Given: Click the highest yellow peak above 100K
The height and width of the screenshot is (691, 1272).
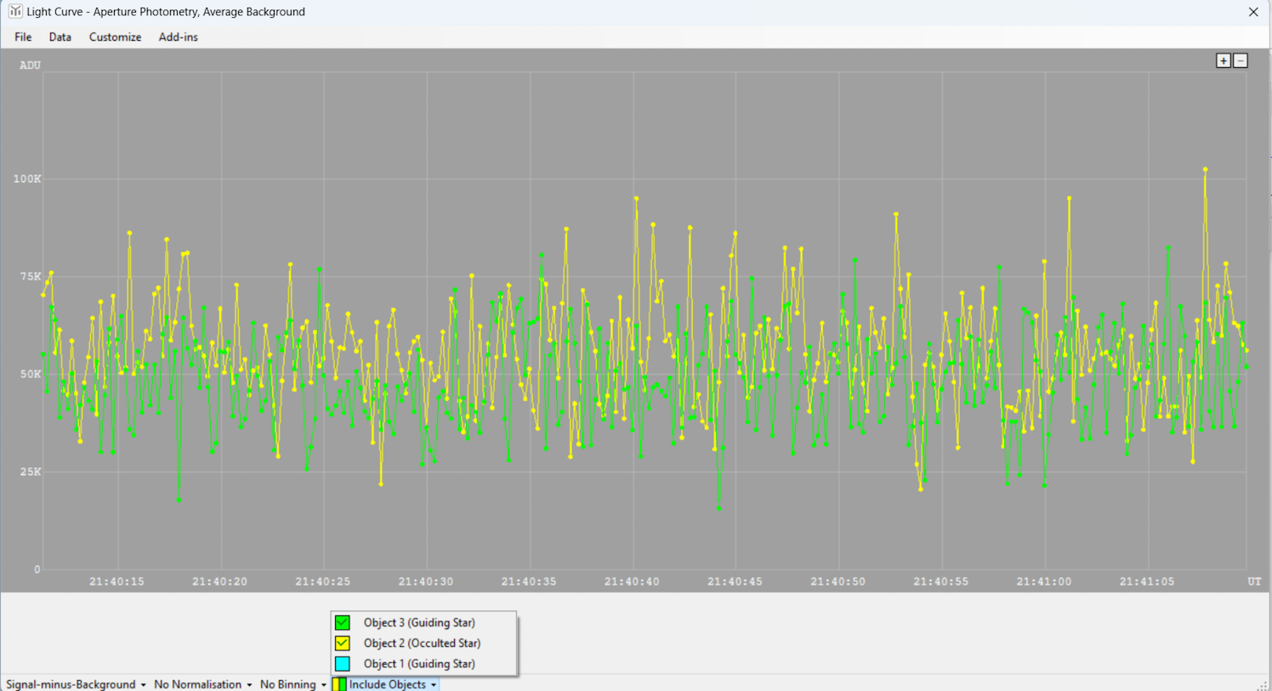Looking at the screenshot, I should click(1205, 170).
